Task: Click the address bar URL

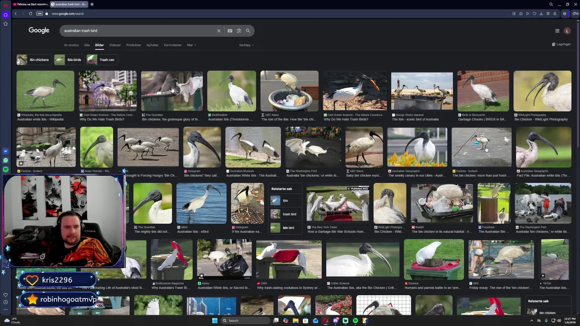Action: click(x=68, y=14)
